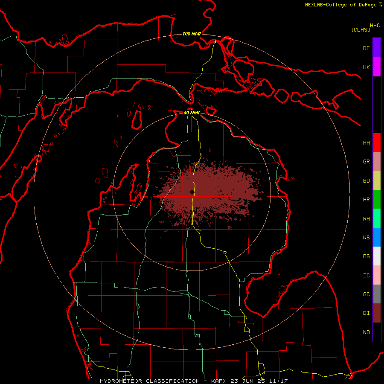The width and height of the screenshot is (384, 384).
Task: Click the GR legend label
Action: 367,162
